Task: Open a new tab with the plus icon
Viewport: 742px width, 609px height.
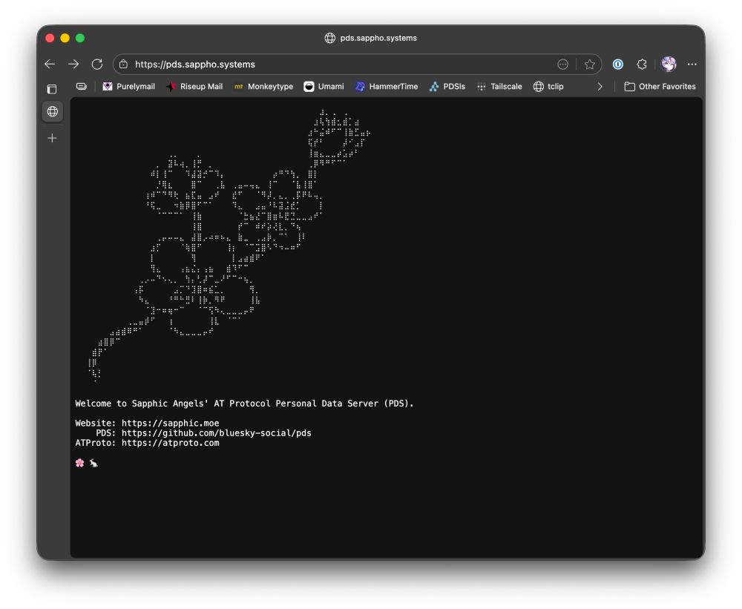Action: tap(52, 137)
